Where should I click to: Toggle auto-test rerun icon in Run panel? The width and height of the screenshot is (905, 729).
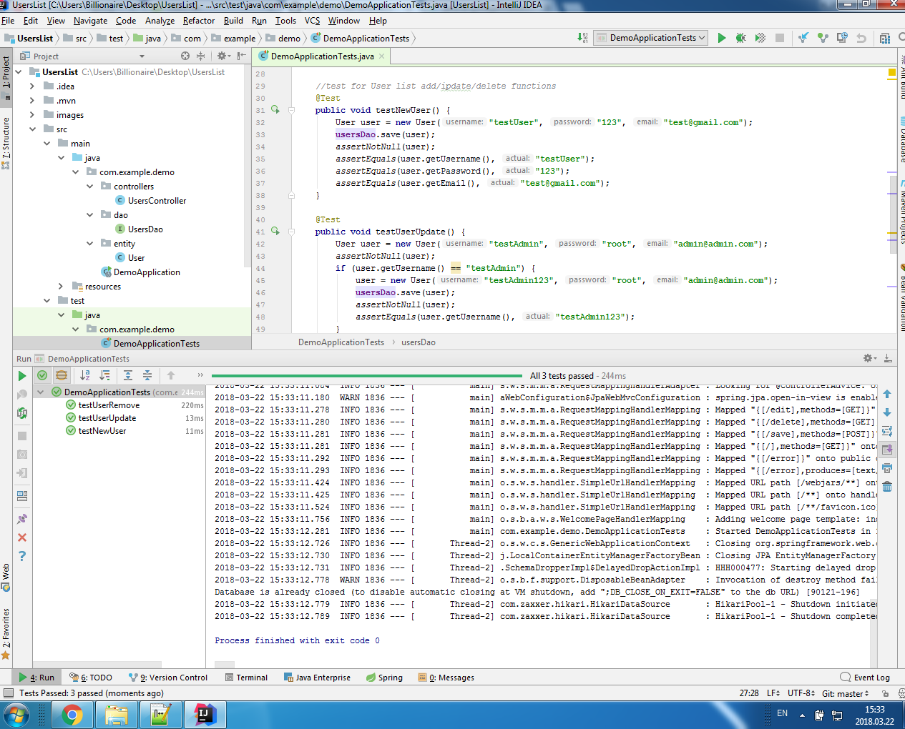[x=22, y=412]
